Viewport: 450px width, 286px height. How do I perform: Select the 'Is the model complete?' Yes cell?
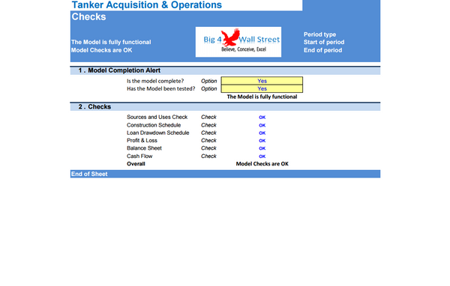(x=262, y=81)
